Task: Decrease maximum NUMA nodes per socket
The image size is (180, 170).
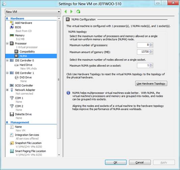Action: click(151, 66)
